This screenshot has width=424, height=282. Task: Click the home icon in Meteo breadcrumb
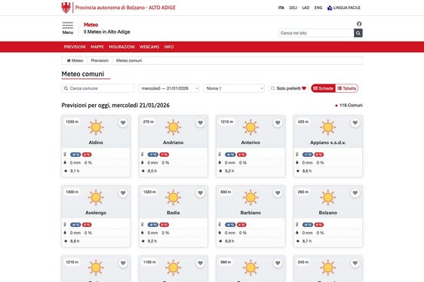click(69, 60)
